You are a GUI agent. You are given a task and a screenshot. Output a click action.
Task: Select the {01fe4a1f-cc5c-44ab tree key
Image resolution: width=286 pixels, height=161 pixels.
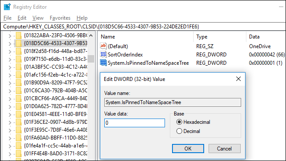point(55,146)
